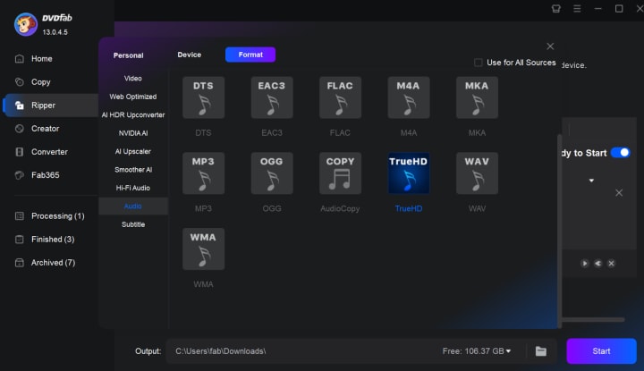Open the Ripper module
The image size is (644, 371).
(50, 105)
